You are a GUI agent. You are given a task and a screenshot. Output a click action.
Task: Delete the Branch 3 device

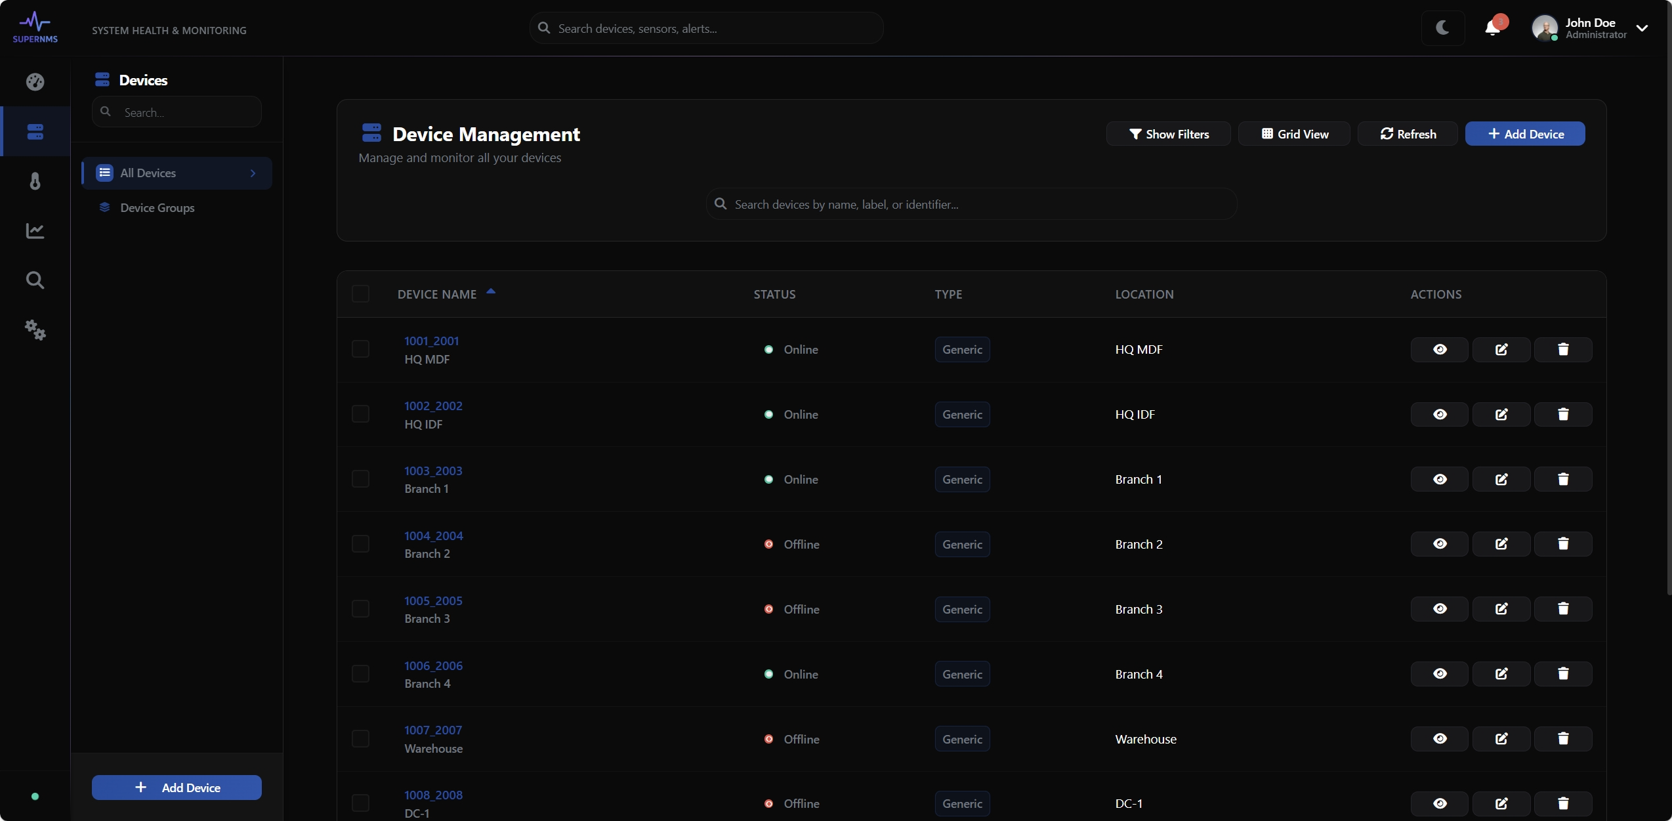(x=1563, y=608)
